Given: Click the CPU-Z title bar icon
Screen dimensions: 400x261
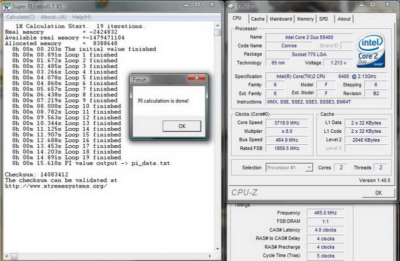Looking at the screenshot, I should pos(232,5).
